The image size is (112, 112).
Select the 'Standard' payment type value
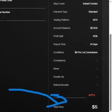(93, 12)
